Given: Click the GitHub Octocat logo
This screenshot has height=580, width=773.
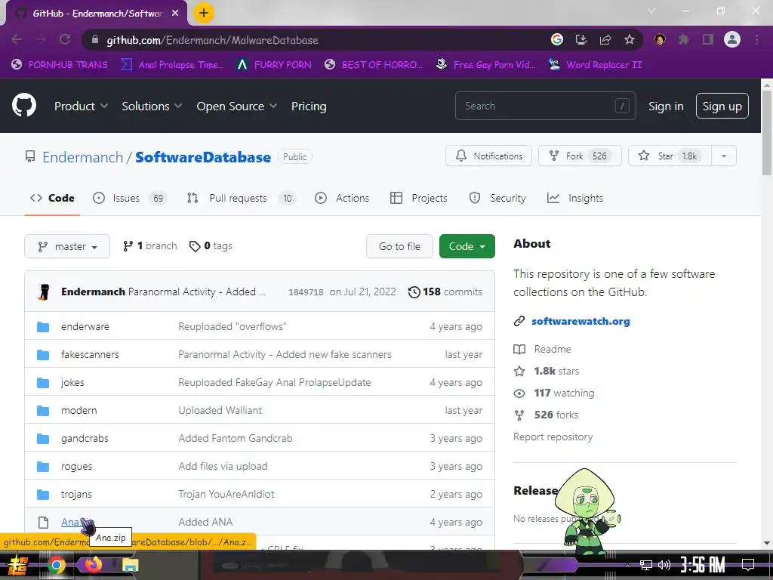Looking at the screenshot, I should pyautogui.click(x=23, y=105).
